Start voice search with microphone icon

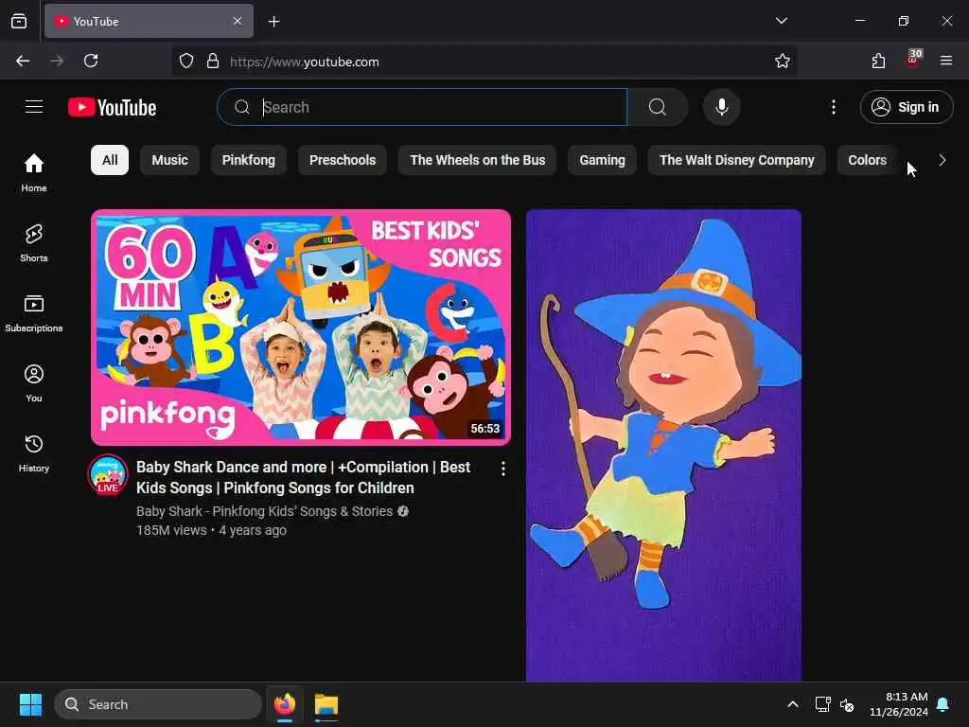point(721,107)
